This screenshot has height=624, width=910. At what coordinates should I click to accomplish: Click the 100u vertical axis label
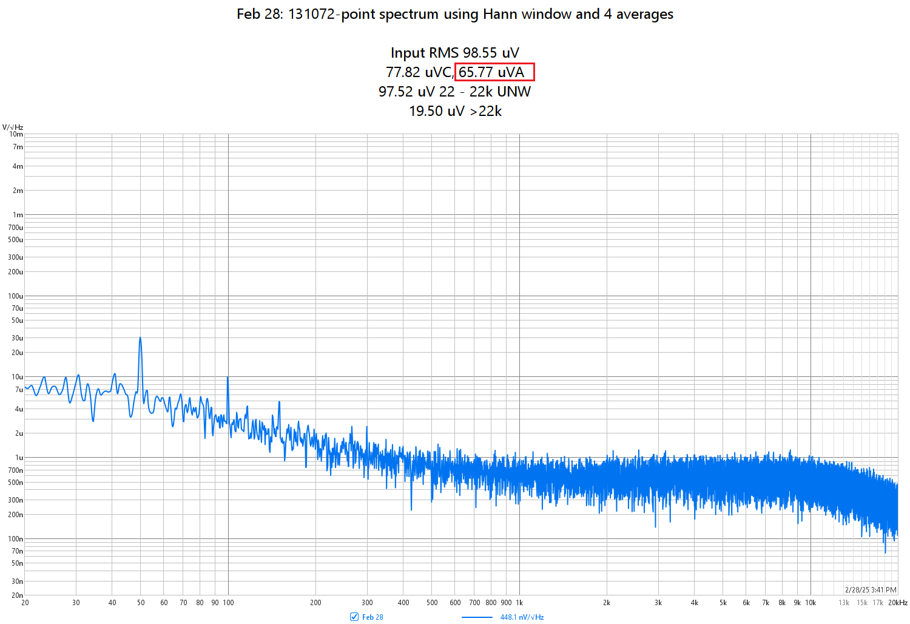[x=16, y=296]
